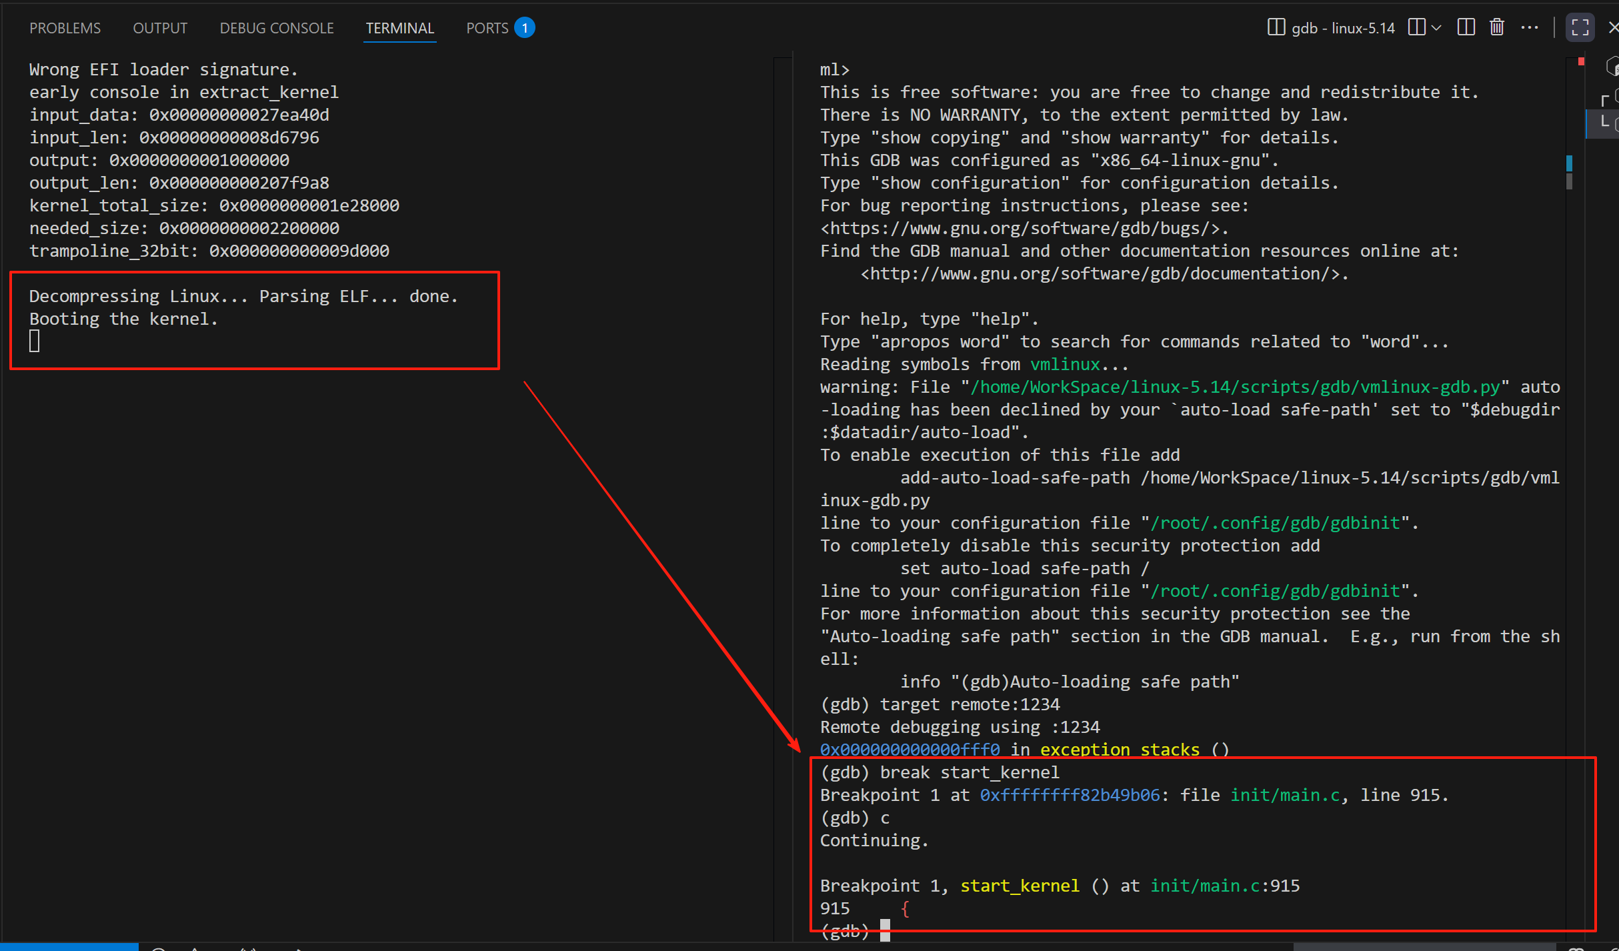Click 'Booting the kernel.' line

pos(123,319)
